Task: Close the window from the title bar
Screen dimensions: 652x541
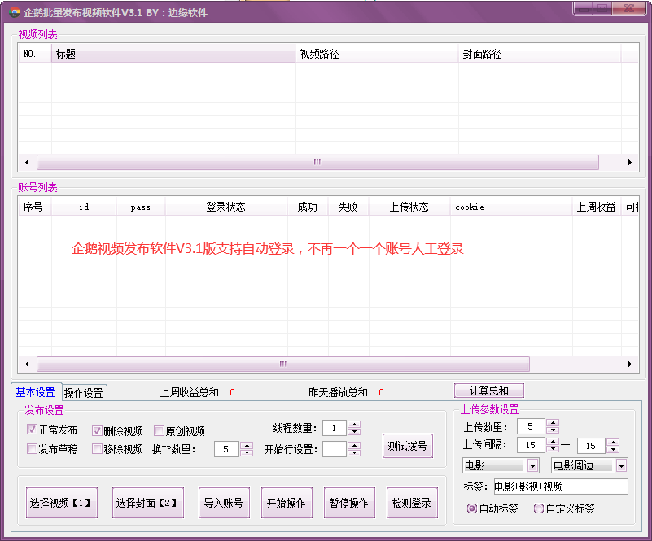Action: [629, 8]
